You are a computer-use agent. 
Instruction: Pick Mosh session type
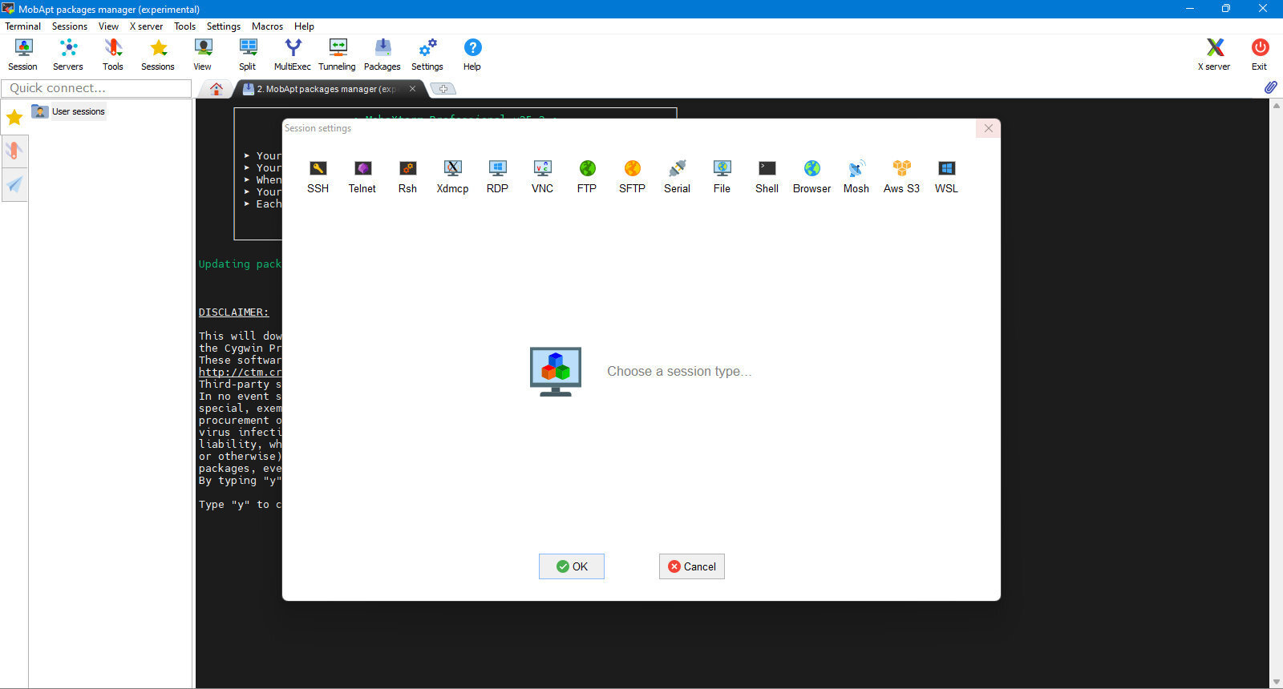(x=856, y=176)
